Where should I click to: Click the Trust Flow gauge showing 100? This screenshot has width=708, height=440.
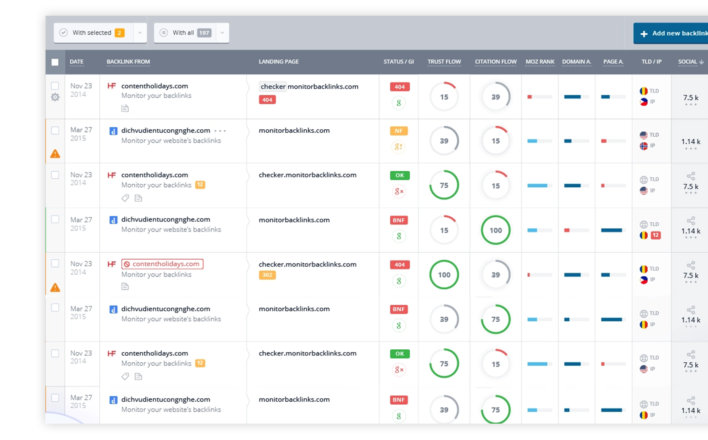point(444,275)
